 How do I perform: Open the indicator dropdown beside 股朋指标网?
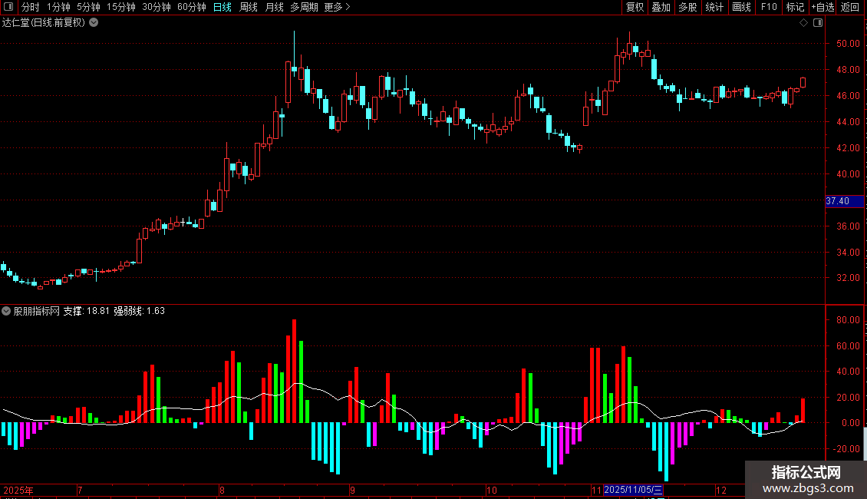[x=6, y=311]
